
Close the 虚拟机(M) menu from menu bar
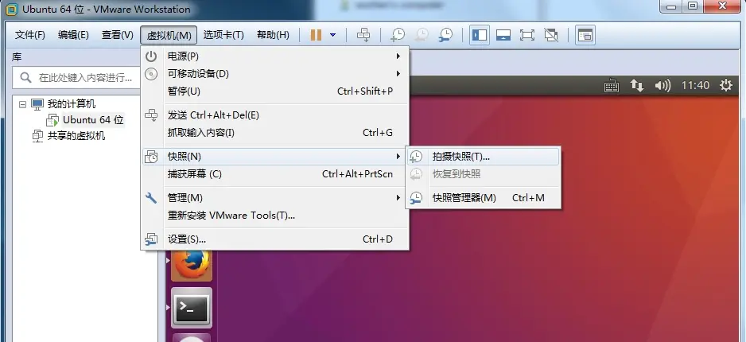[x=169, y=35]
